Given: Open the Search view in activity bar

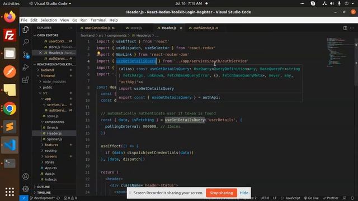Looking at the screenshot, I should click(26, 42).
